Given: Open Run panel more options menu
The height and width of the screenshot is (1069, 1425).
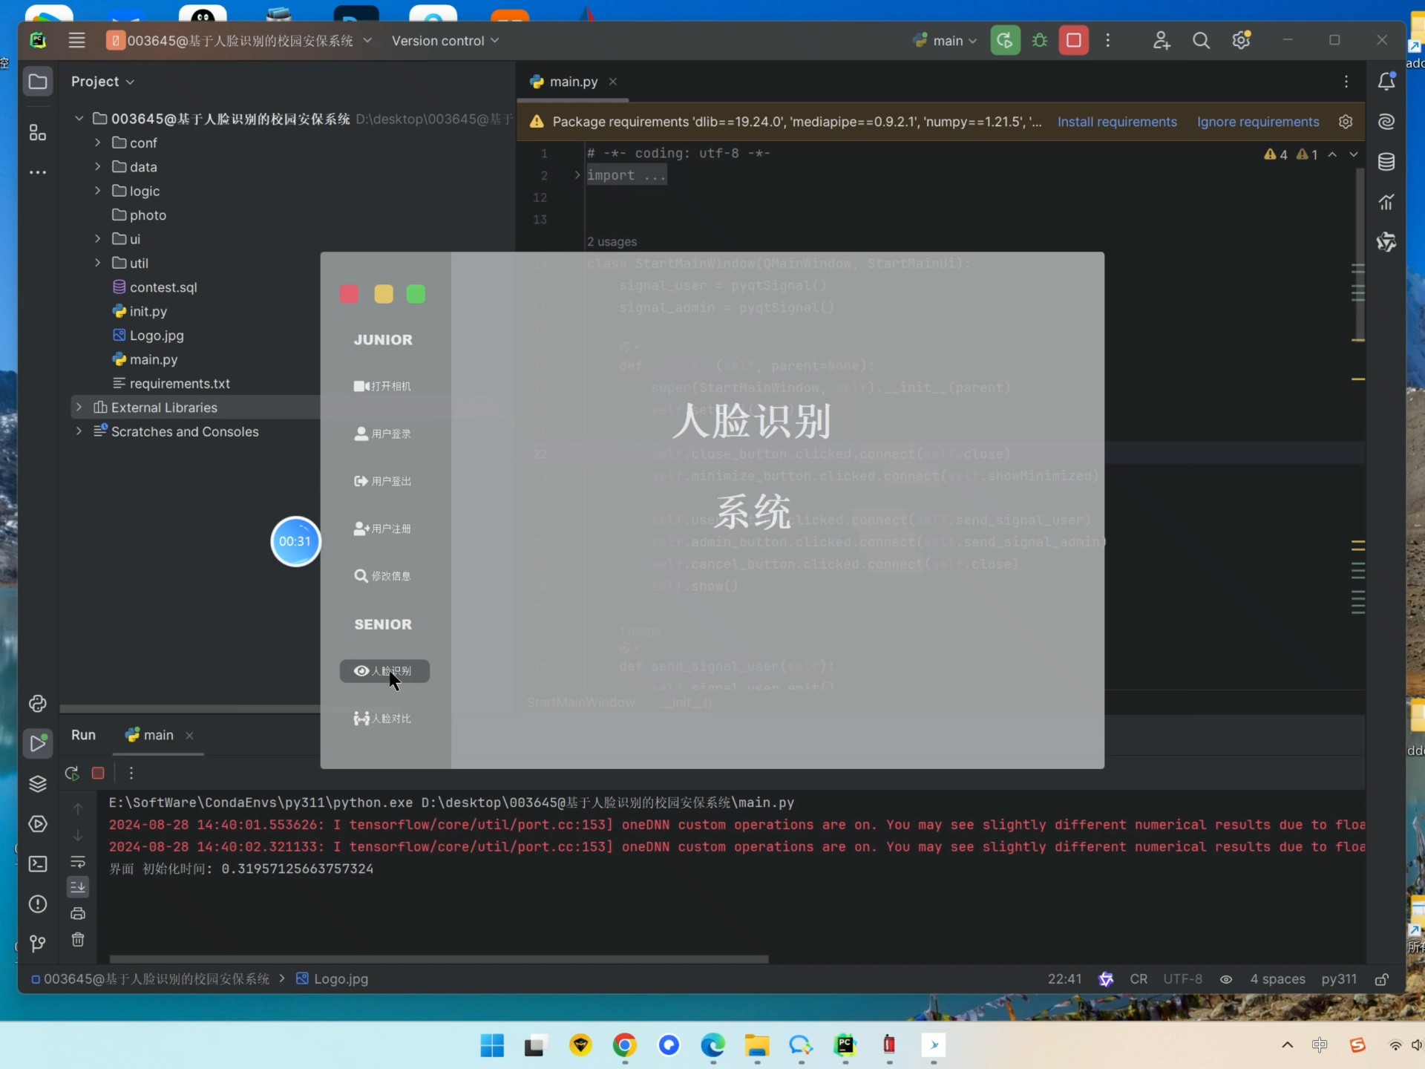Looking at the screenshot, I should [x=131, y=773].
